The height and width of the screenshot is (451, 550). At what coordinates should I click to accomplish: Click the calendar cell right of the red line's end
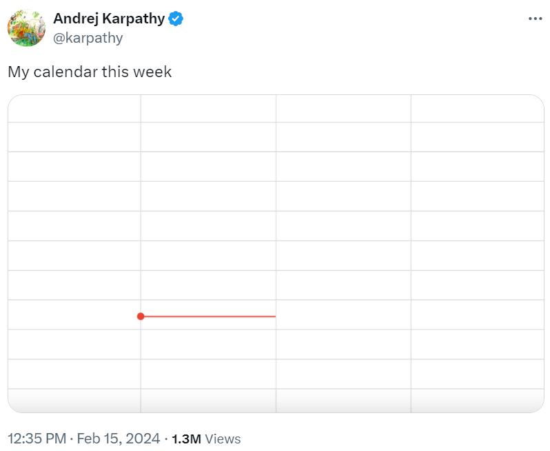[x=343, y=315]
